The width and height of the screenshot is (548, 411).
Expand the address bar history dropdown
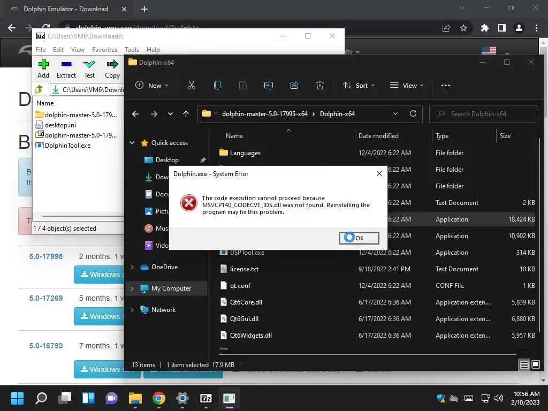click(x=395, y=114)
